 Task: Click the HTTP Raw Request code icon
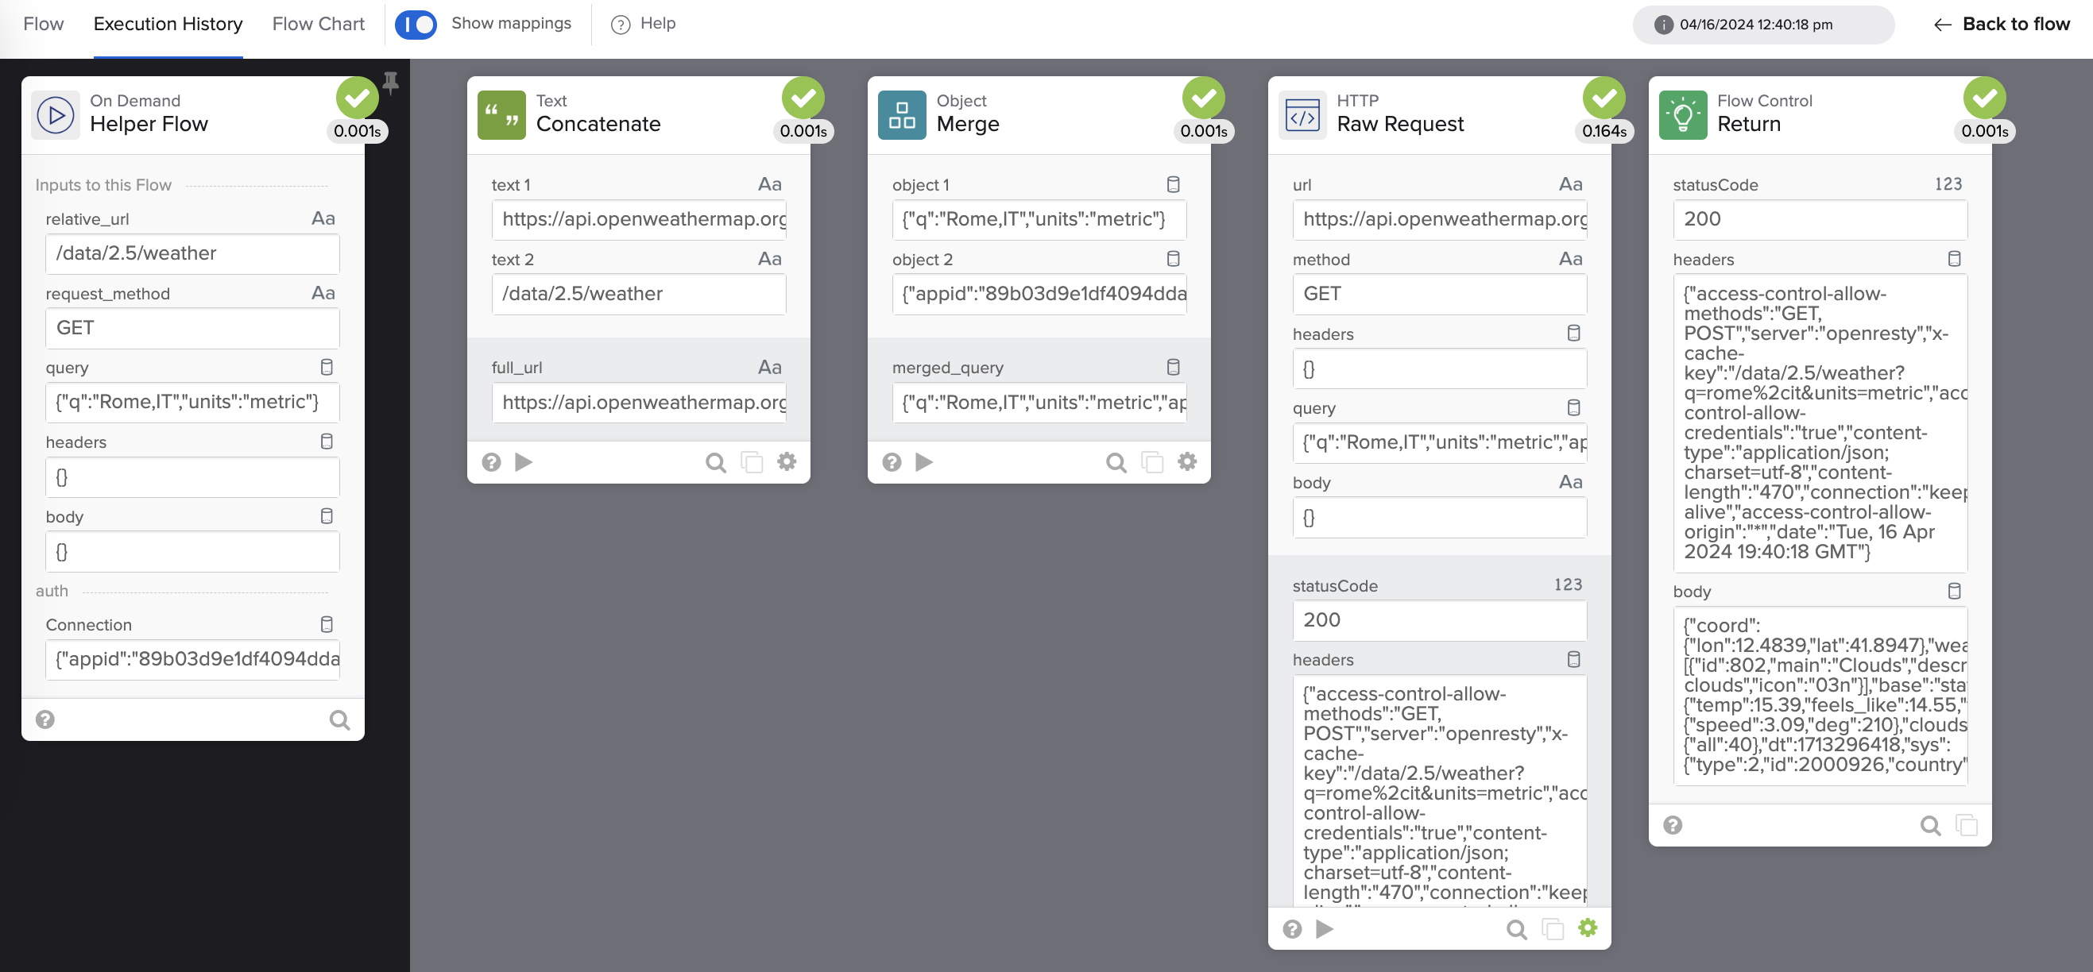point(1302,115)
